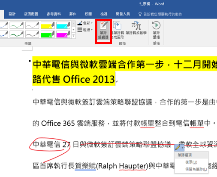This screenshot has width=217, height=177.
Task: Switch to the 檢視 tab
Action: (x=104, y=14)
